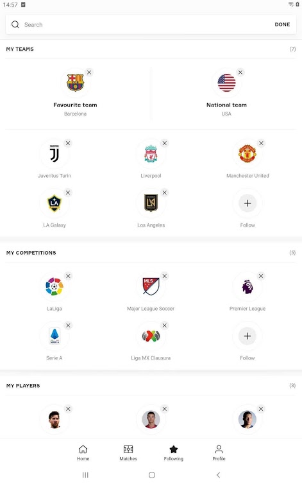This screenshot has width=302, height=484.
Task: Open the Barcelona favourite team crest
Action: 75,83
